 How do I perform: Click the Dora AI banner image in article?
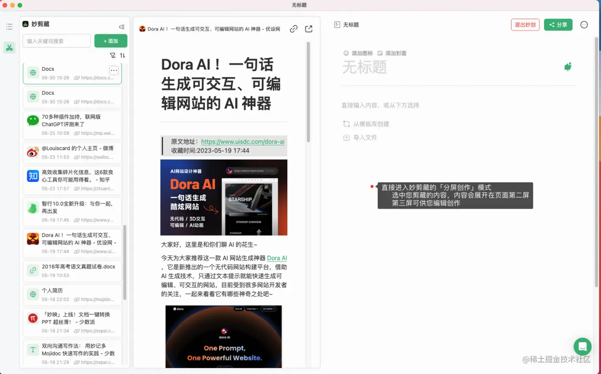point(224,198)
